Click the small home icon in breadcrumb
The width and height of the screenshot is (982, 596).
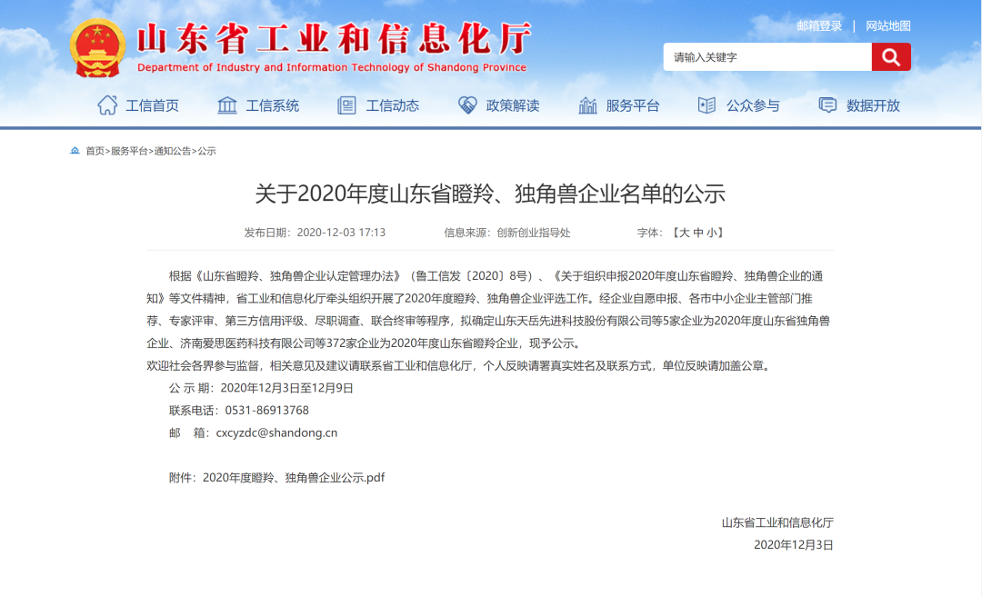(75, 151)
